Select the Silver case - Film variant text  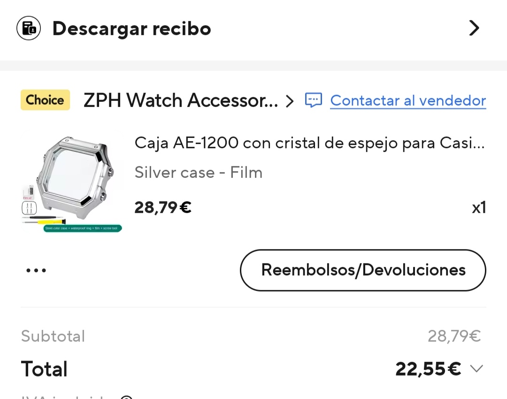coord(198,172)
